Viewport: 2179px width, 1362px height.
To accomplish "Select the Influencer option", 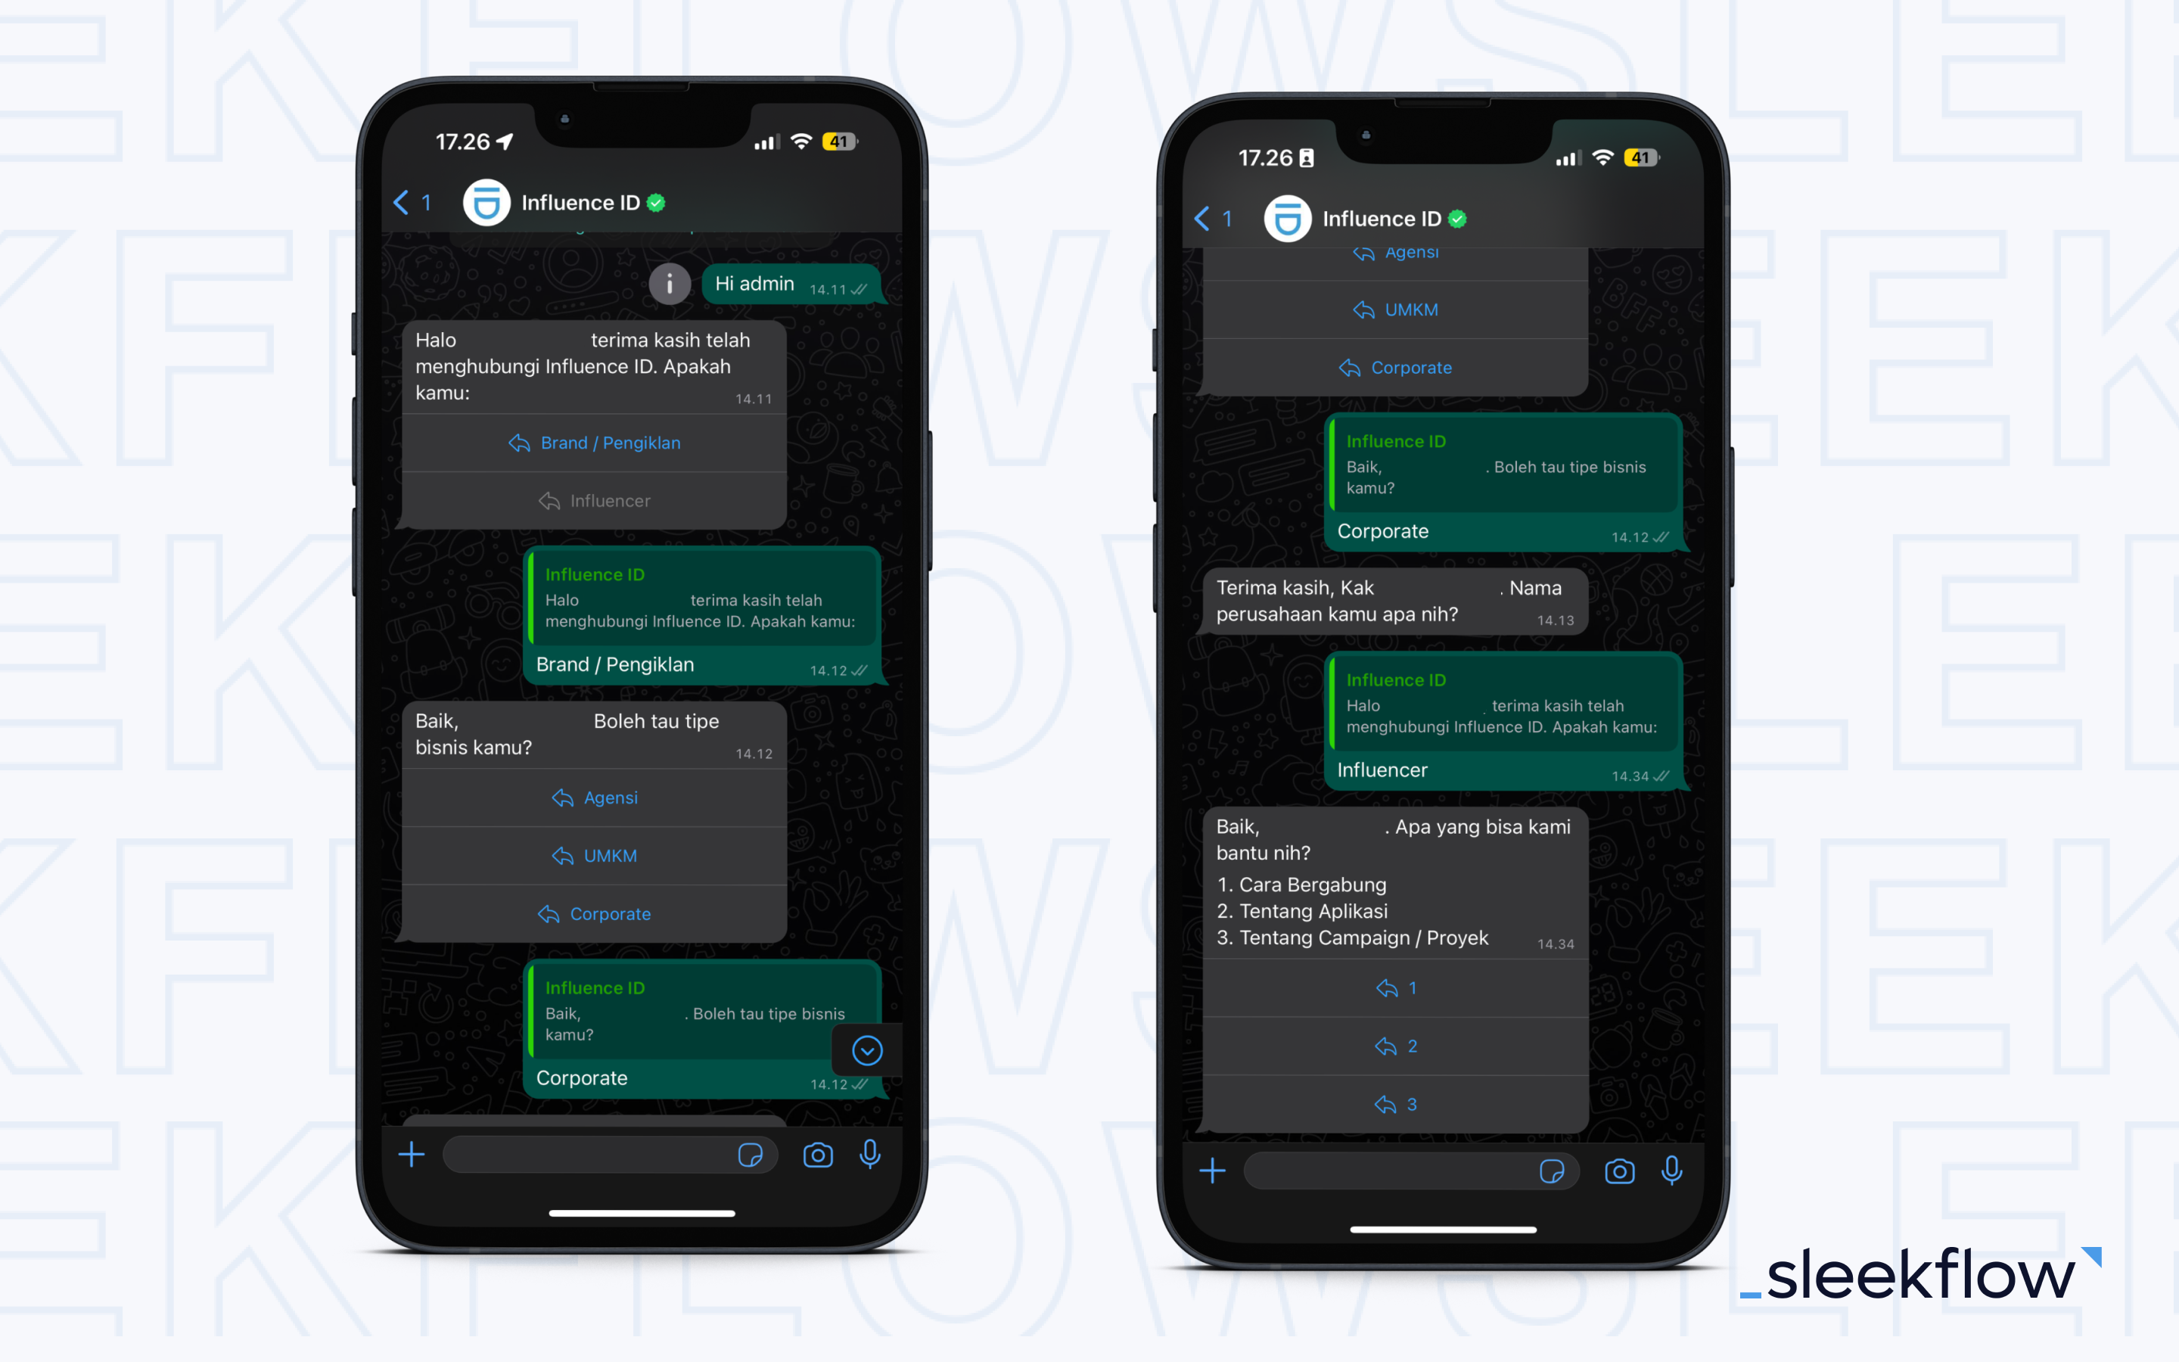I will (612, 501).
